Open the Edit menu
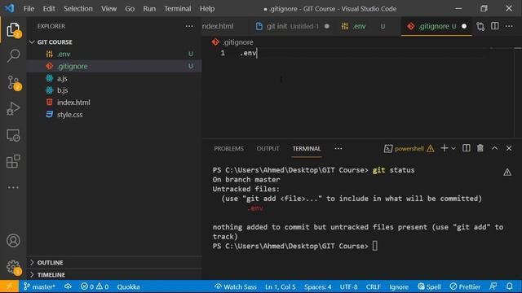The height and width of the screenshot is (293, 522). point(49,9)
